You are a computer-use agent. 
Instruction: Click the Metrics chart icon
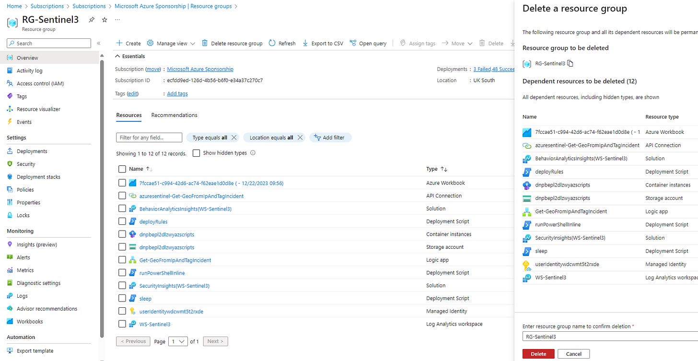click(10, 270)
